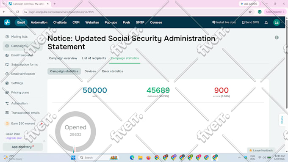
Task: Open the CRM menu in top navigation
Action: (76, 22)
